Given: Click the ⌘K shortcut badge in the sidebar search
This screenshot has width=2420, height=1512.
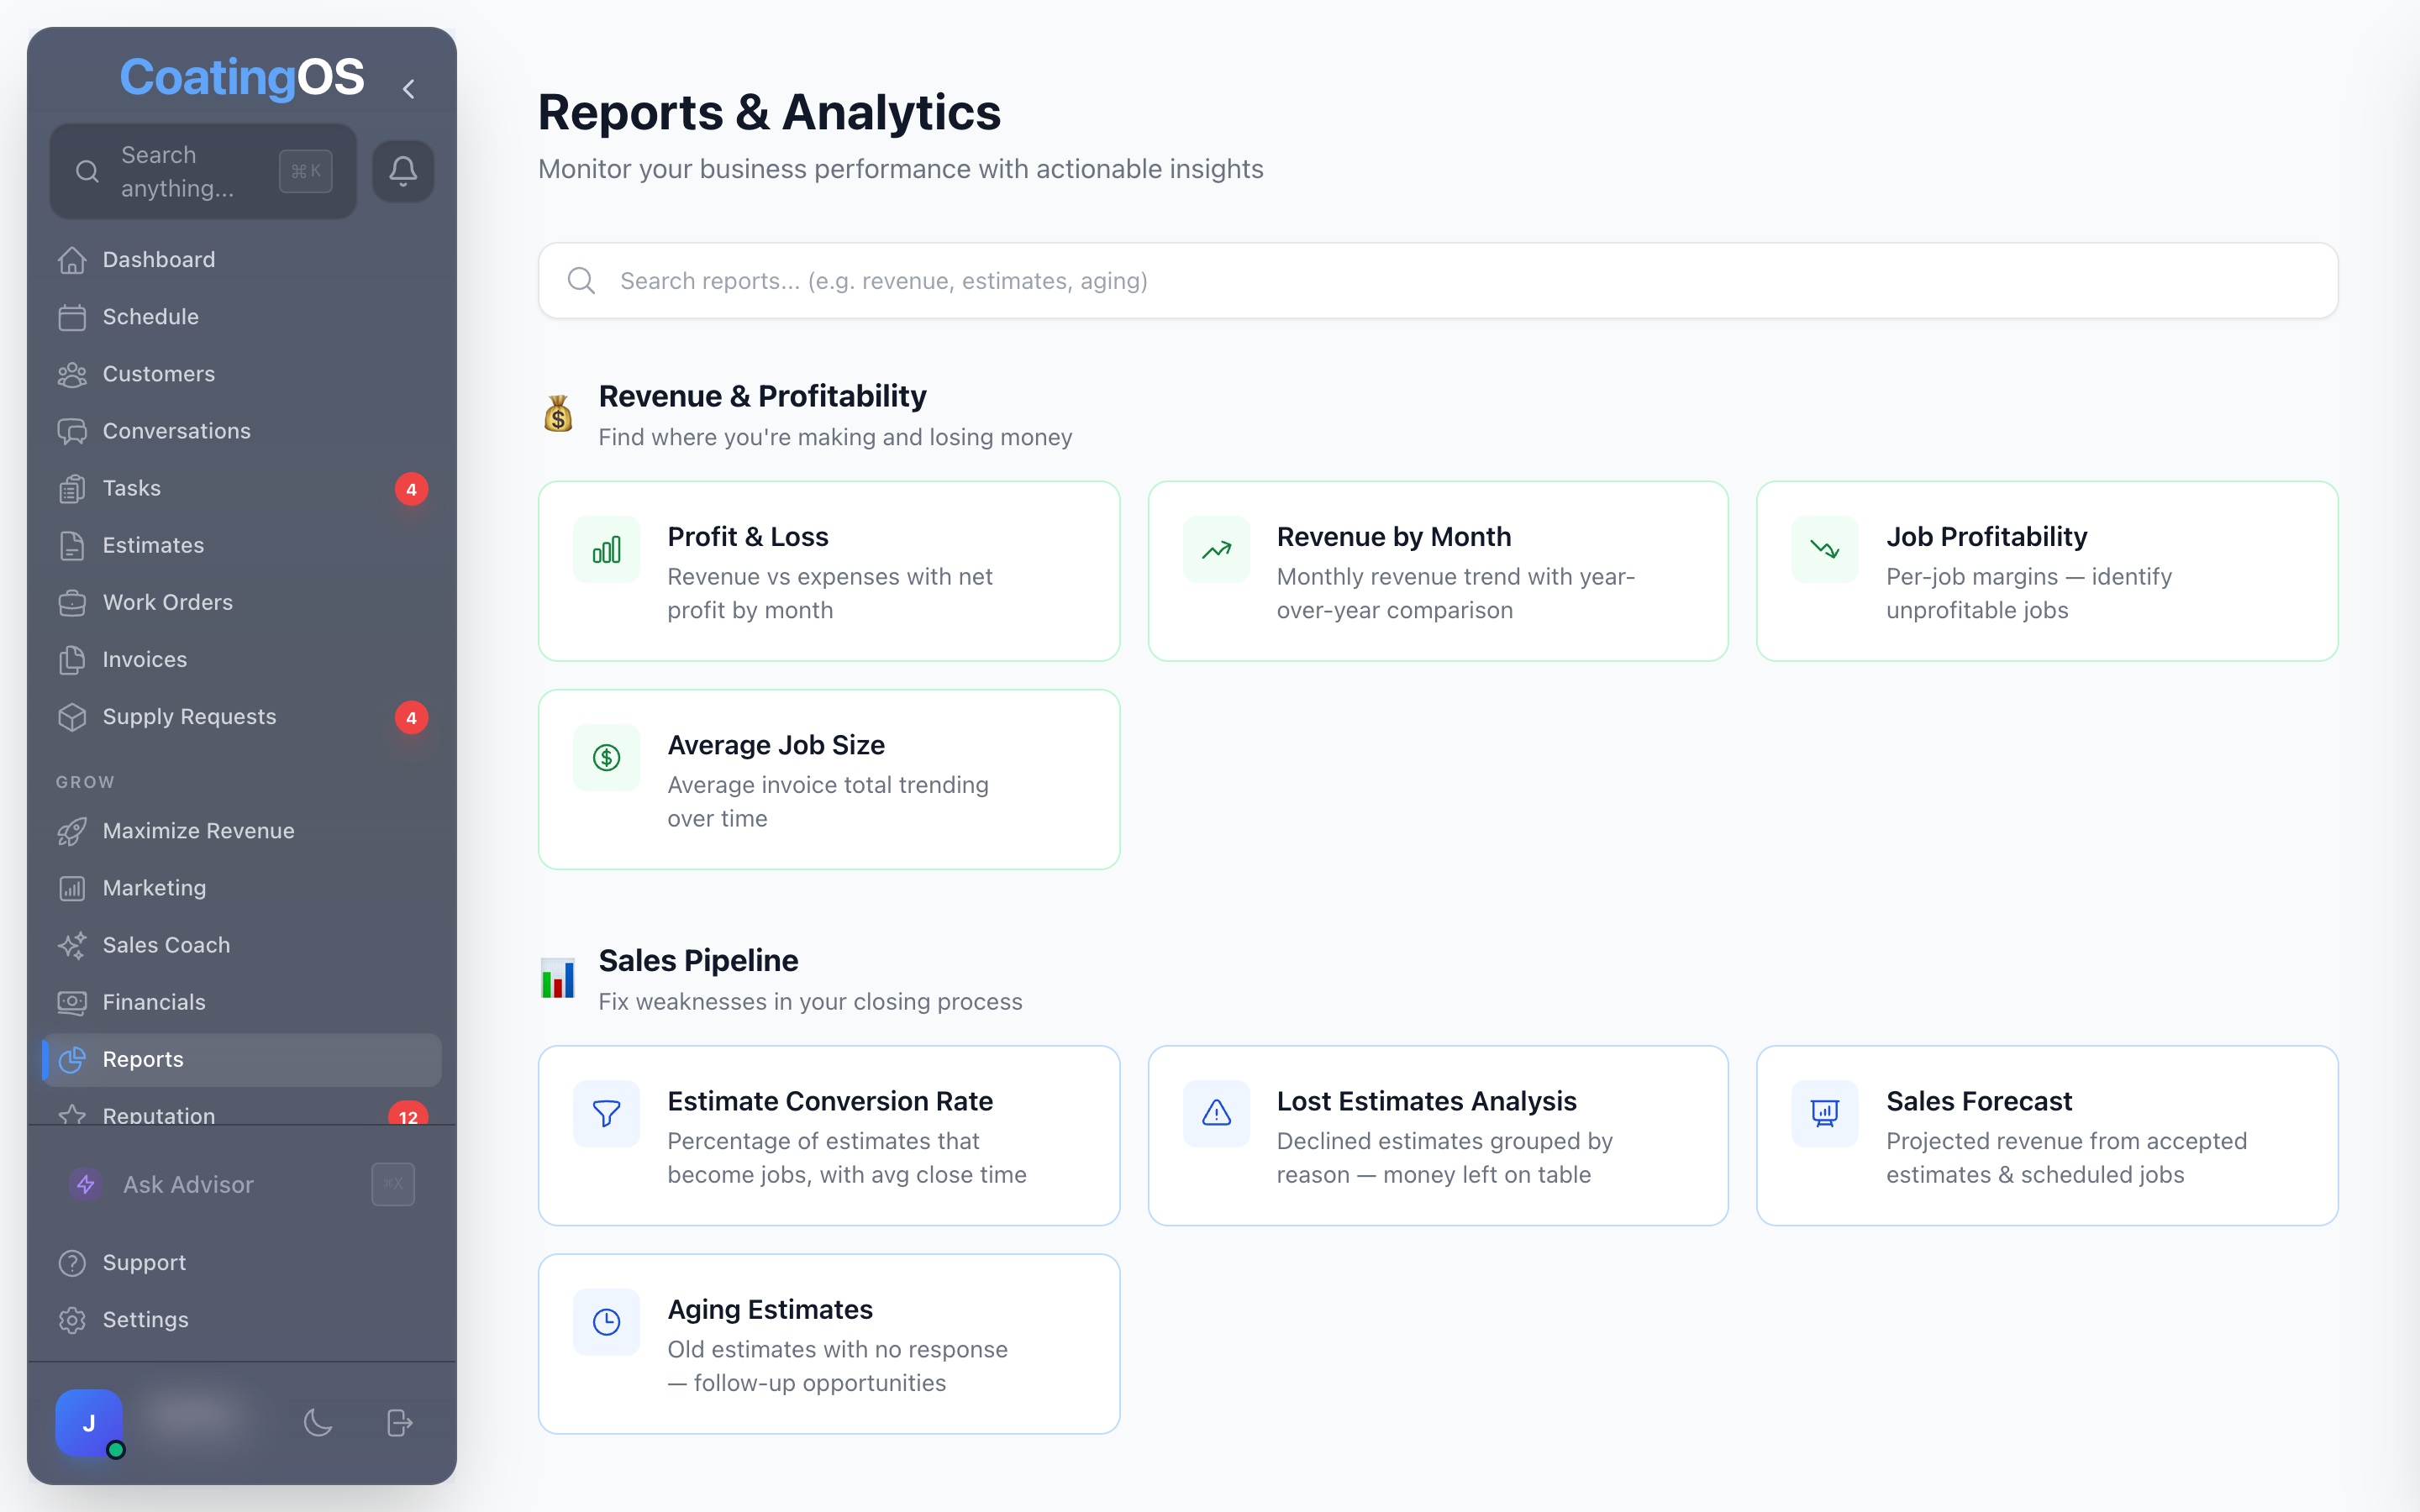Looking at the screenshot, I should coord(305,171).
